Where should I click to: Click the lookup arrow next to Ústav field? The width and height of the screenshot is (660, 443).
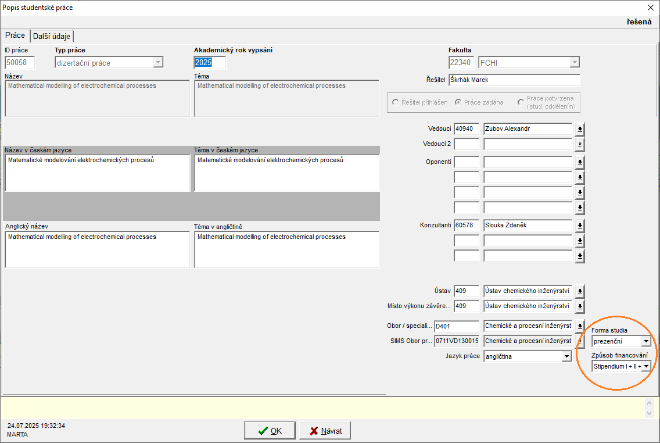click(580, 291)
